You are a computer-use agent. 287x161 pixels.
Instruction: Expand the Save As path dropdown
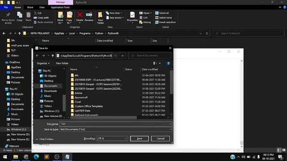pos(116,55)
